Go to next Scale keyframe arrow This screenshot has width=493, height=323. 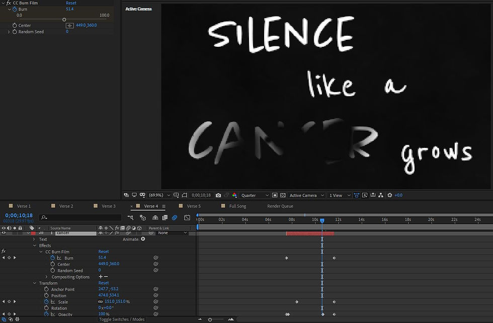click(15, 301)
